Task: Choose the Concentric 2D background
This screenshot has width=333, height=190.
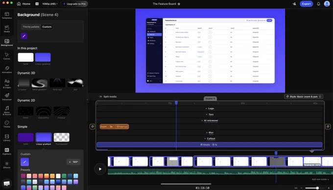Action: 44,111
